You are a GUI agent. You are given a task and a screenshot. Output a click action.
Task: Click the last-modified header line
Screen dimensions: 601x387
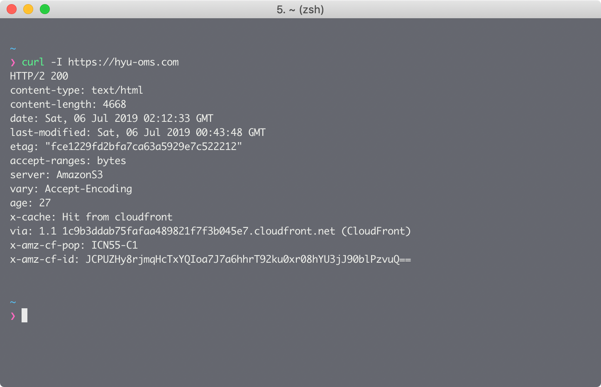click(137, 133)
